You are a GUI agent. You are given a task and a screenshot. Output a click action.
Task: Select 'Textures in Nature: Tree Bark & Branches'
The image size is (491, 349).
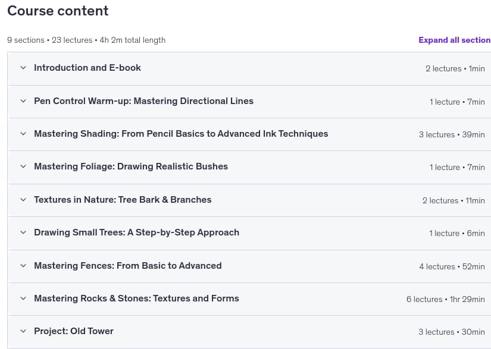click(123, 200)
